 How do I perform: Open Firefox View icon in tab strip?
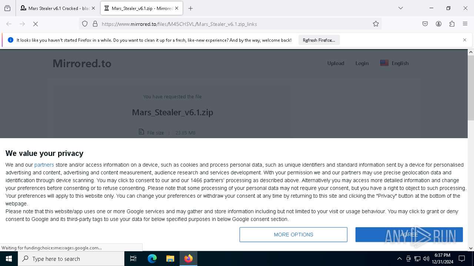(7, 8)
